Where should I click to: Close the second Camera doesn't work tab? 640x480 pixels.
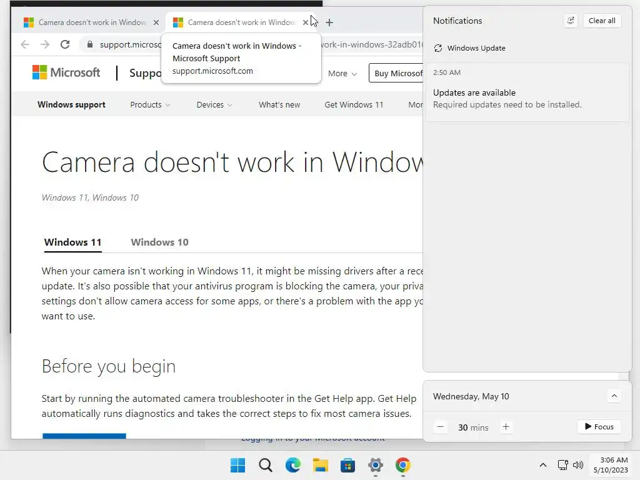[305, 22]
